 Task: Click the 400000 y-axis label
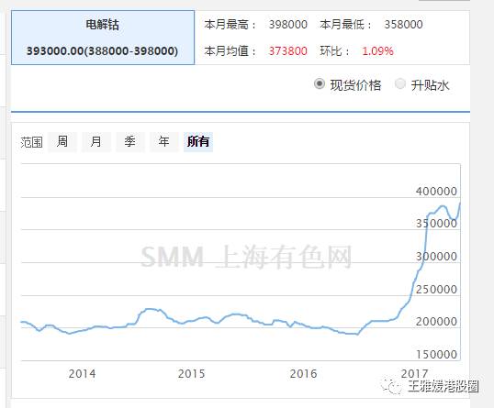point(436,191)
